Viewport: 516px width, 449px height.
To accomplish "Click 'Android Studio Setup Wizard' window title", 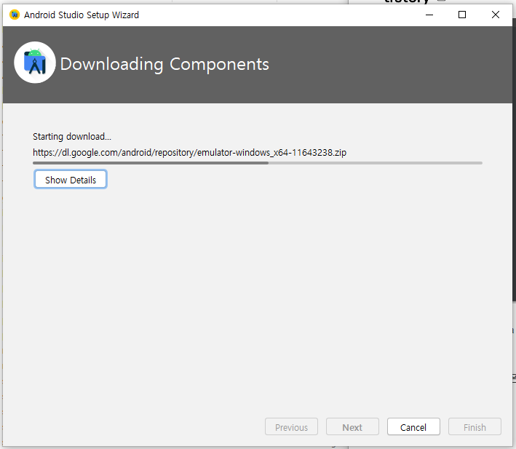I will [x=82, y=15].
